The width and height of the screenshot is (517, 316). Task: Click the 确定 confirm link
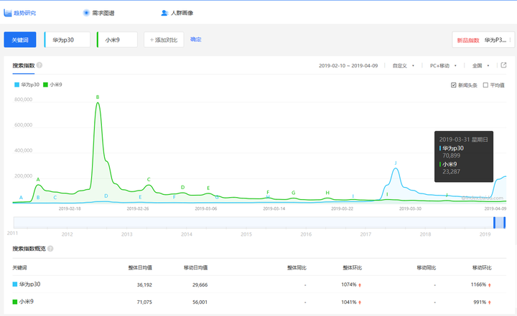tap(196, 39)
